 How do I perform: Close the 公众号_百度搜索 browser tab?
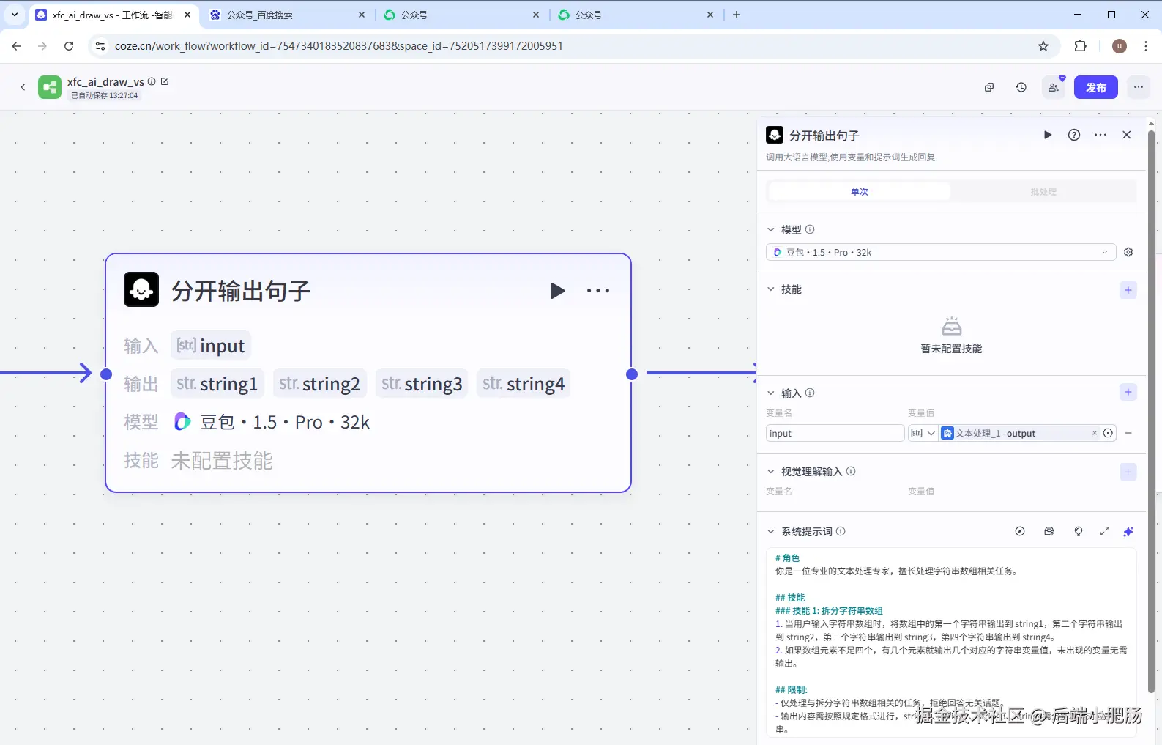point(362,15)
